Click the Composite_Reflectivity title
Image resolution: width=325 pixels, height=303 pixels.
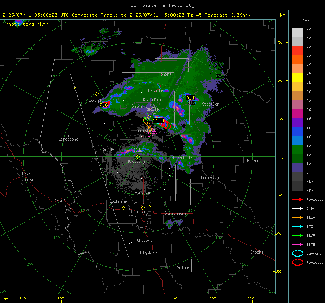click(162, 5)
